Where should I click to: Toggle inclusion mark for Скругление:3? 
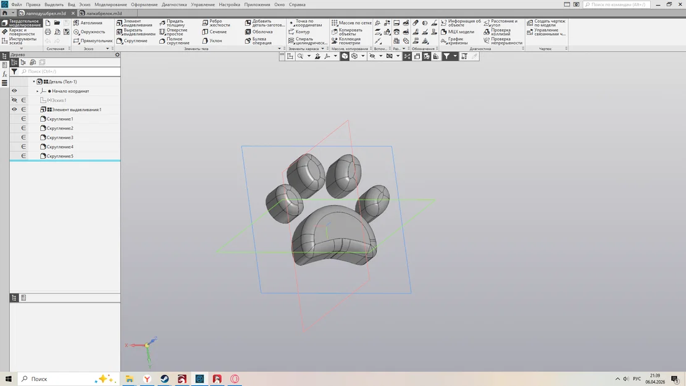tap(23, 138)
